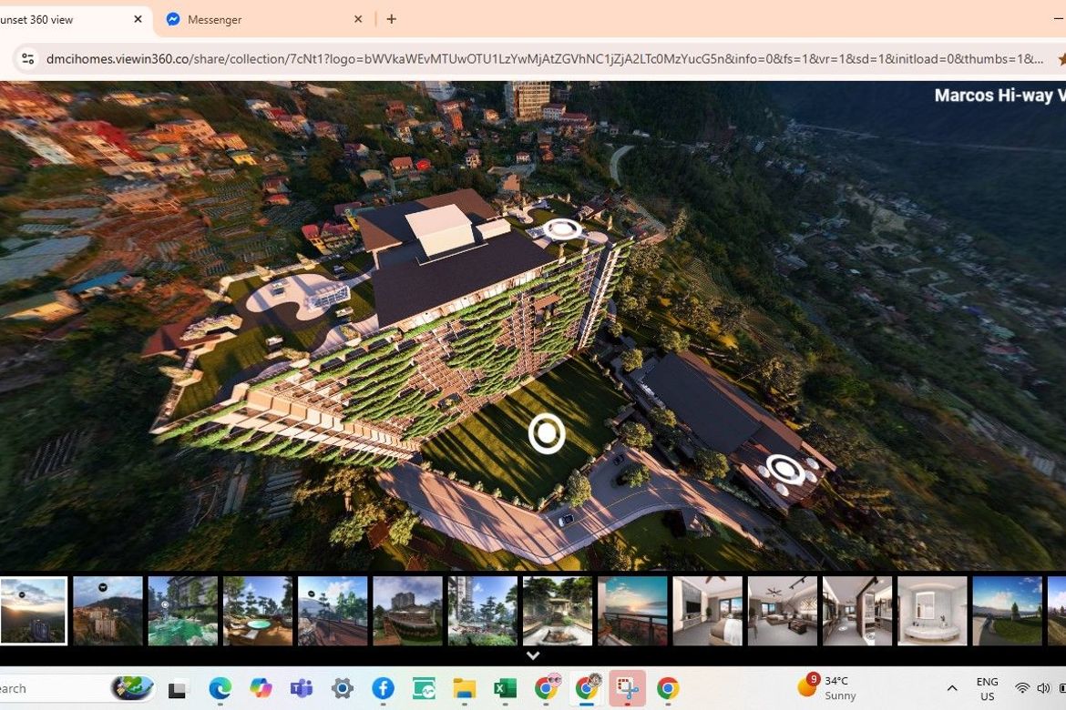Open the bedroom interior thumbnail
Viewport: 1066px width, 710px height.
click(708, 610)
